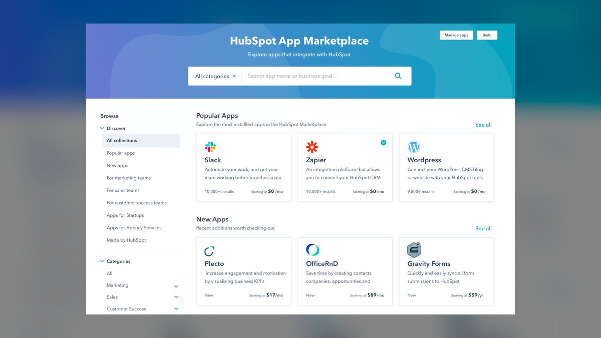Select All collections in sidebar

[141, 141]
